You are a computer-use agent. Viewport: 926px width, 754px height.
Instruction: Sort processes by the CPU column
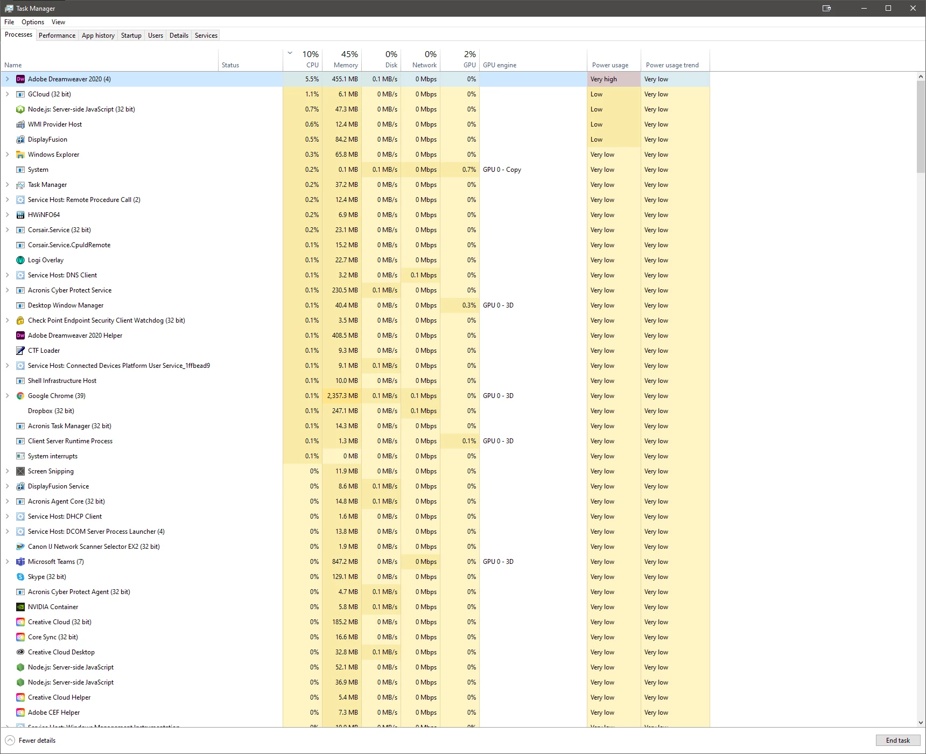coord(303,60)
